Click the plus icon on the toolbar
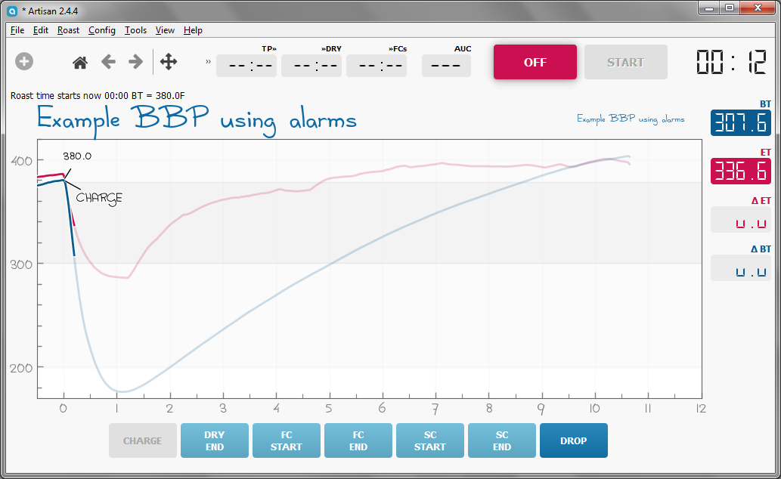This screenshot has width=781, height=479. [x=23, y=61]
